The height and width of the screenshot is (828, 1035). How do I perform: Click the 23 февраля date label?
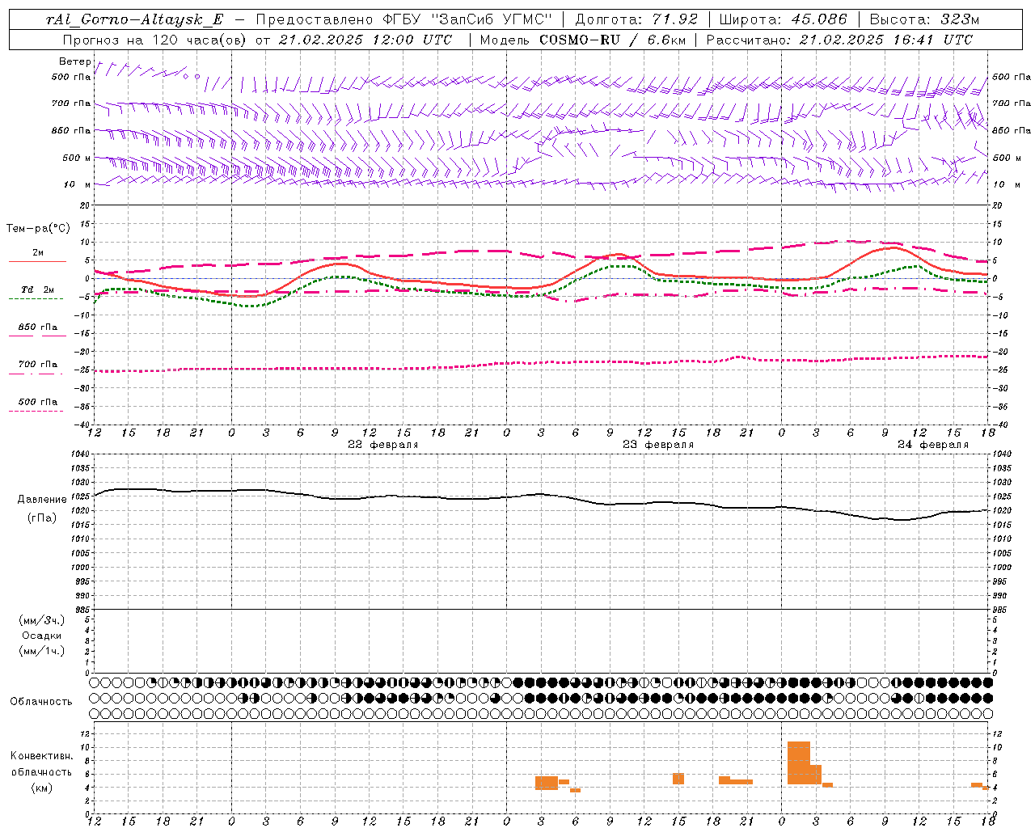[658, 445]
